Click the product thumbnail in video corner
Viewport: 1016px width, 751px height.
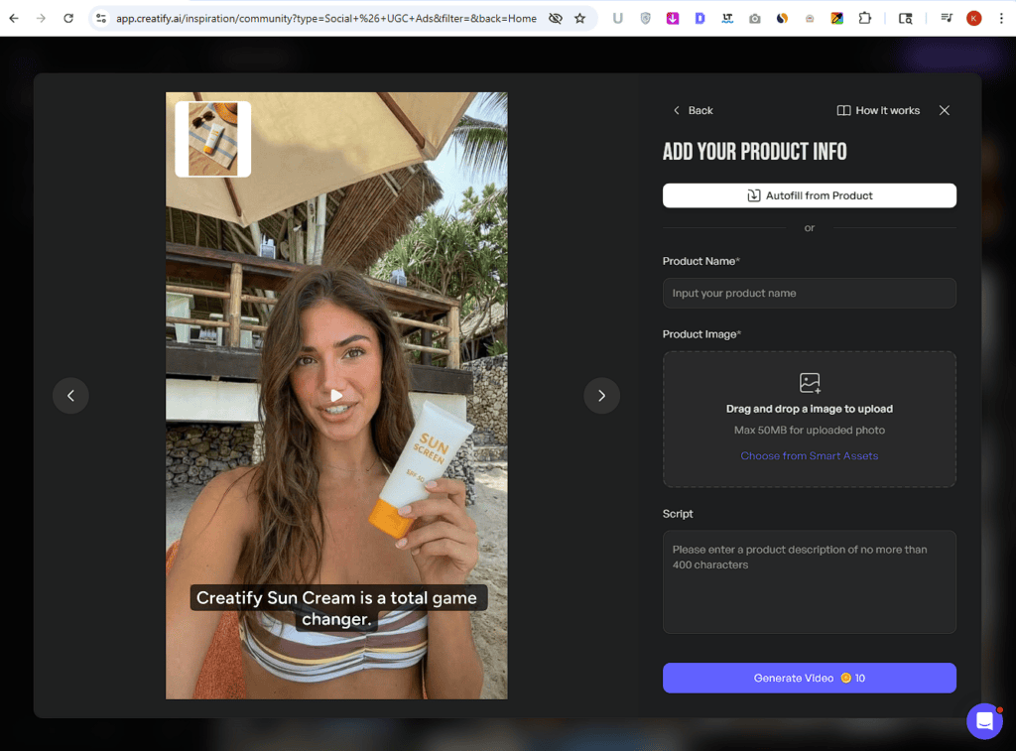tap(213, 139)
